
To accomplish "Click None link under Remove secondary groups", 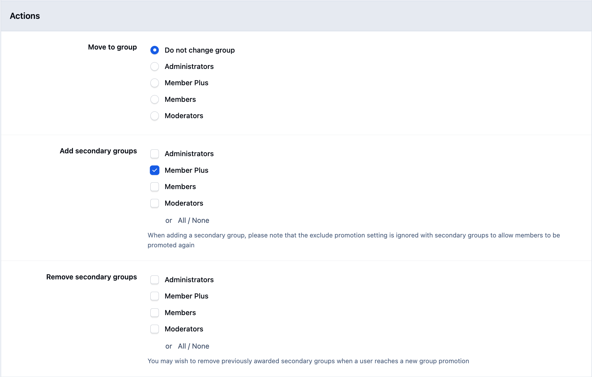I will 201,346.
